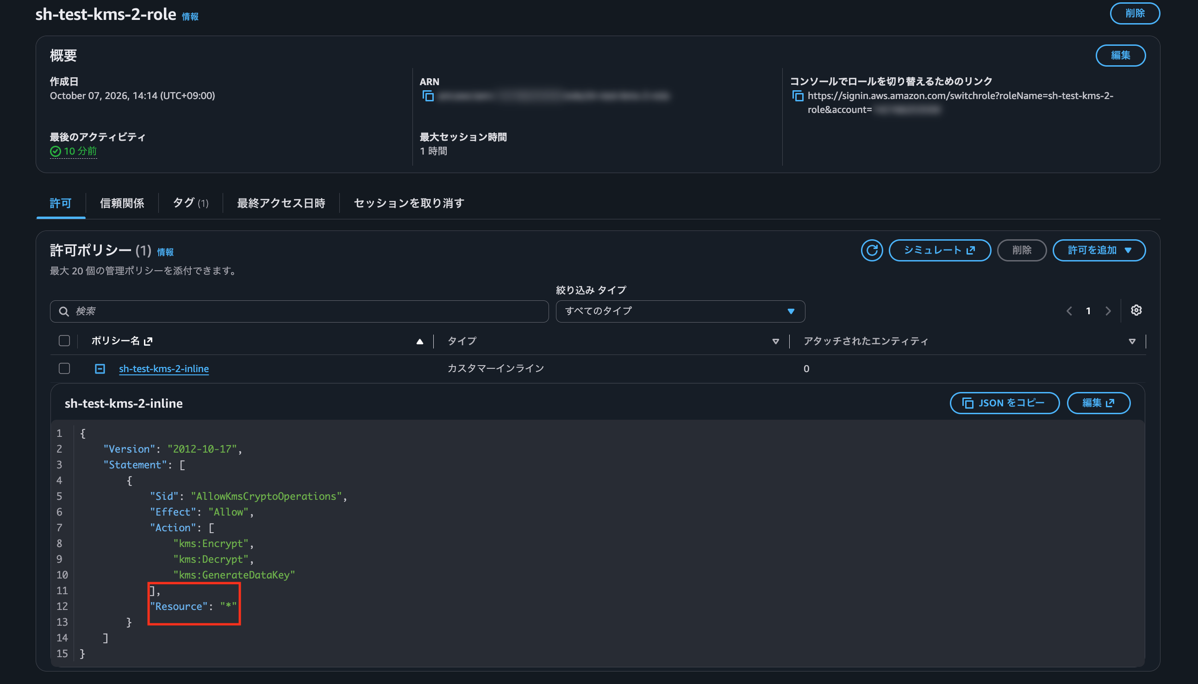Open 情報 link next to 許可ポリシー

165,253
